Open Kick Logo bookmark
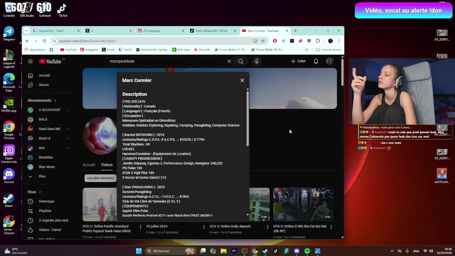 coord(181,50)
